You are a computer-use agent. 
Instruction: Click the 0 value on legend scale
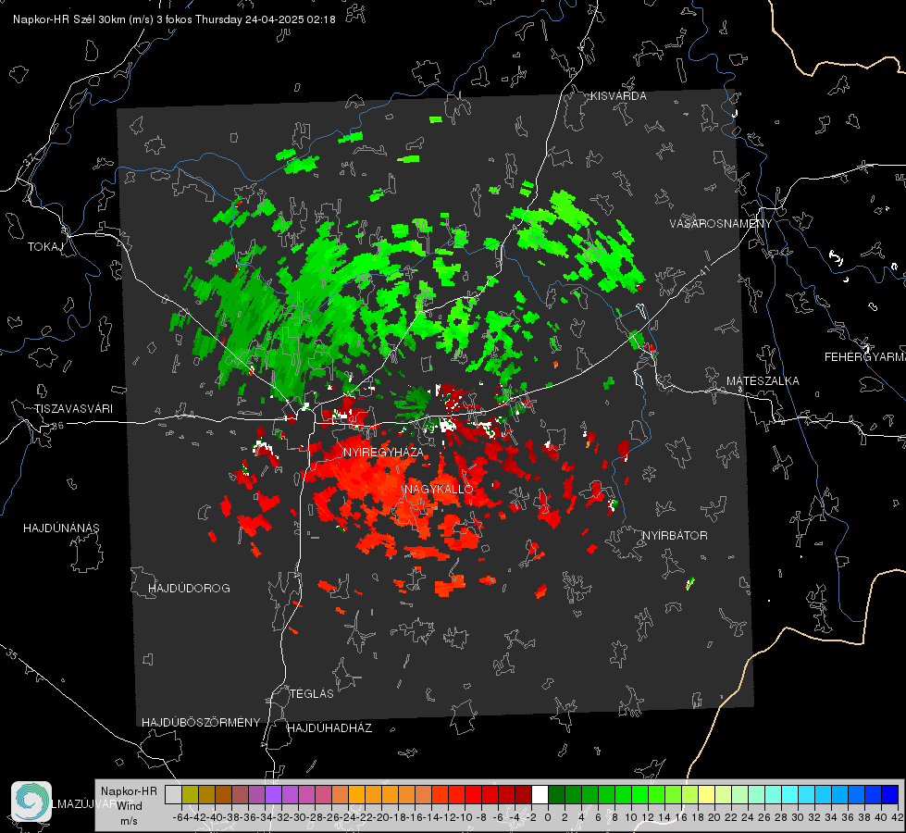tap(548, 817)
